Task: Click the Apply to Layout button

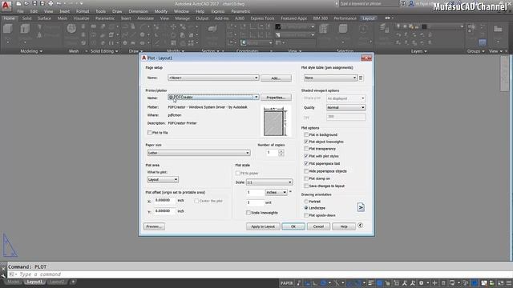Action: pyautogui.click(x=263, y=226)
